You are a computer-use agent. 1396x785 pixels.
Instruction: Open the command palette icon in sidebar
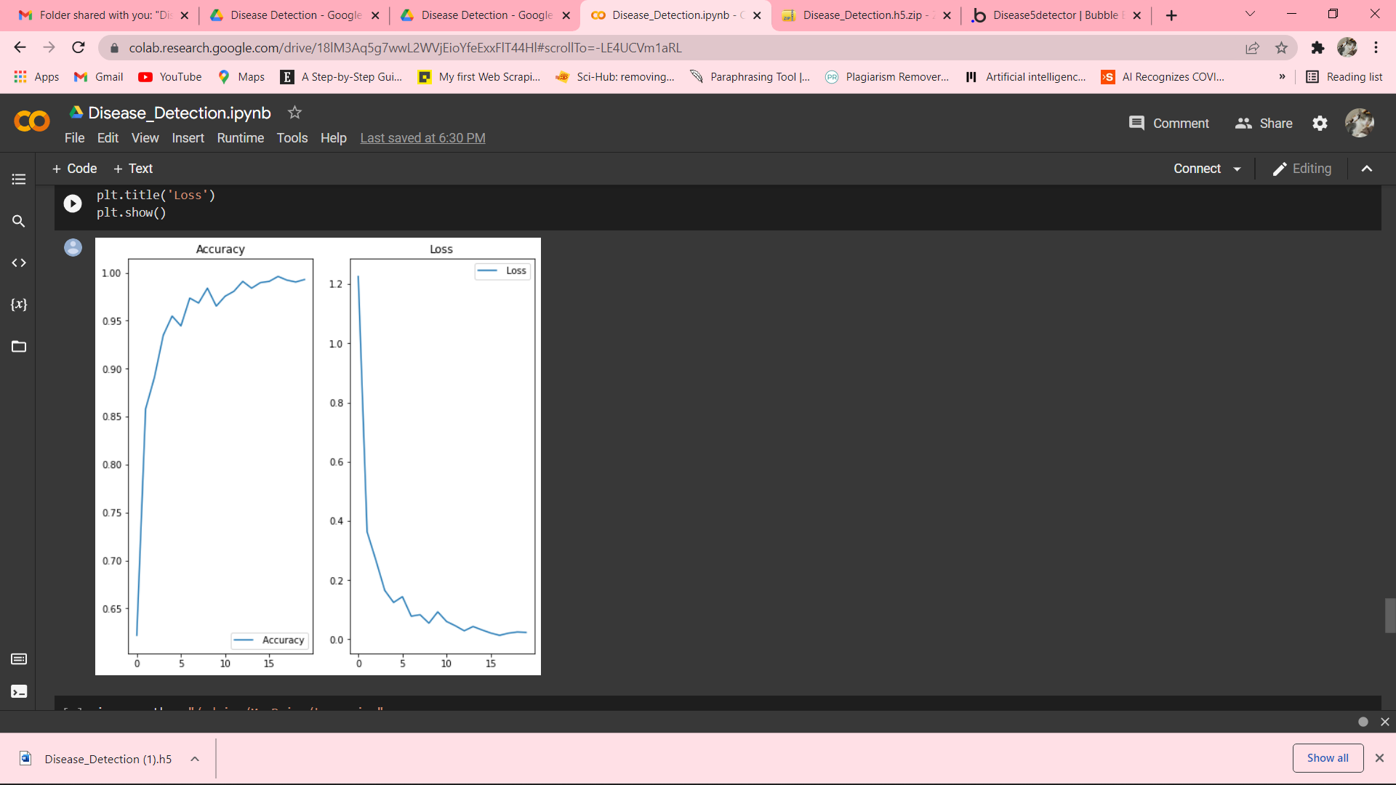point(19,659)
